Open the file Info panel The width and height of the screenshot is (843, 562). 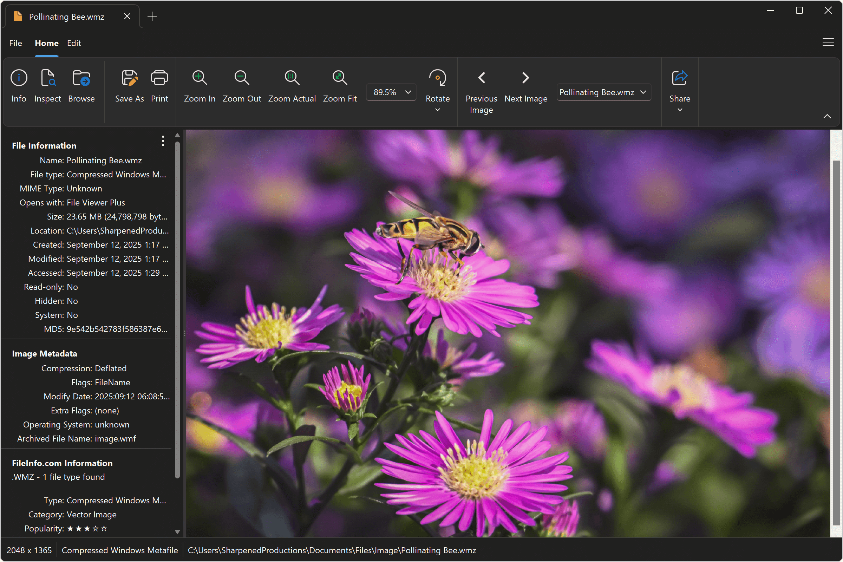pyautogui.click(x=19, y=86)
